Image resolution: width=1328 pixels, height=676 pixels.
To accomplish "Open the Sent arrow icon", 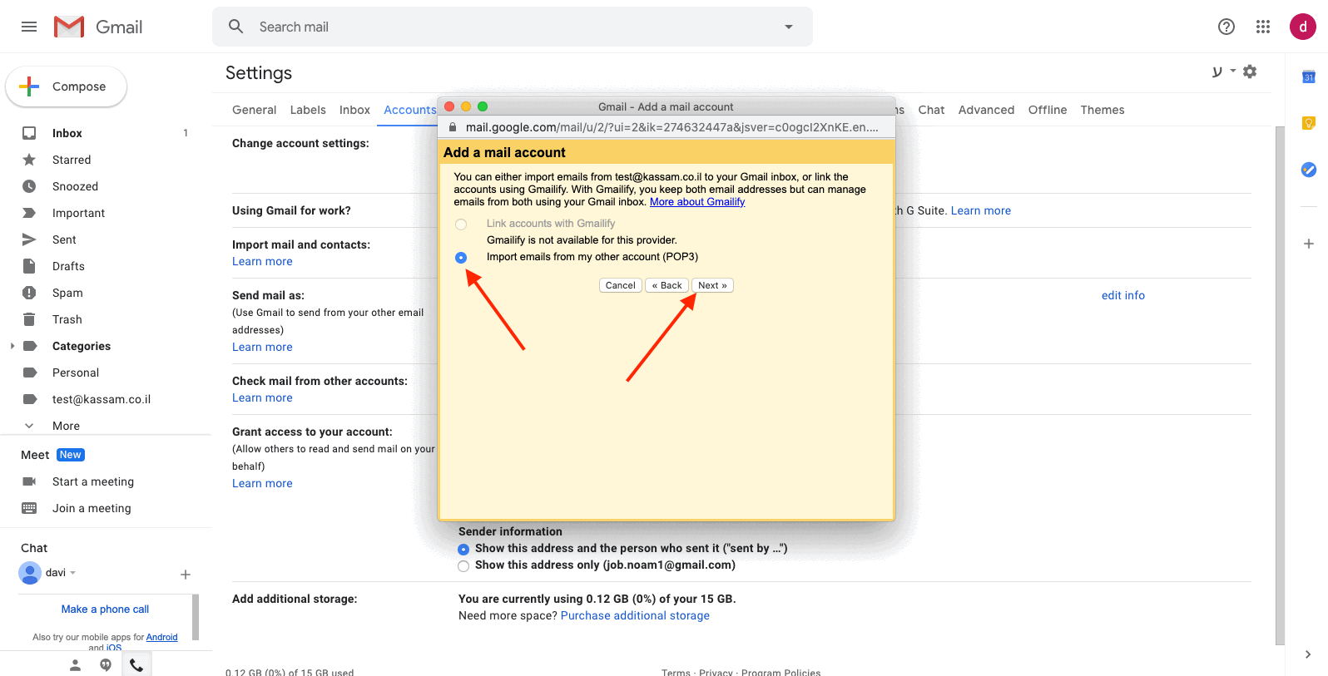I will [x=29, y=239].
